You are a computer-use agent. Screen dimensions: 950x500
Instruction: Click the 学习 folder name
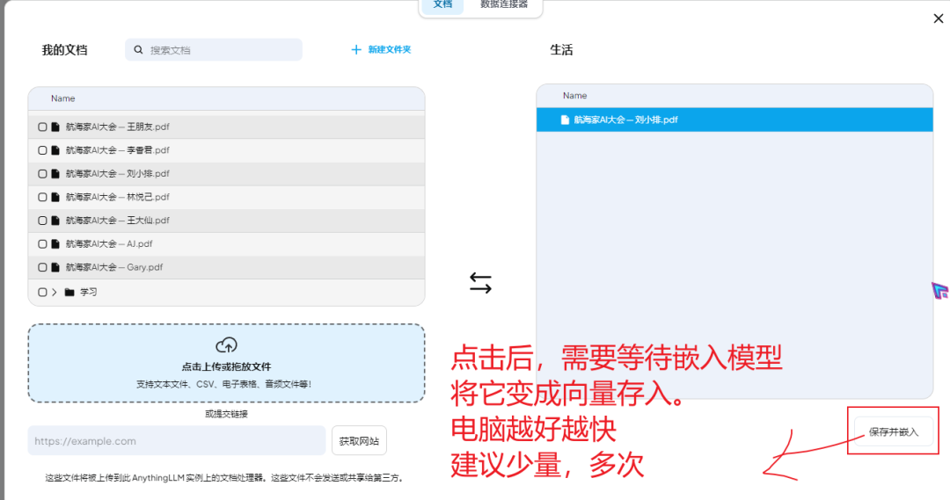89,293
